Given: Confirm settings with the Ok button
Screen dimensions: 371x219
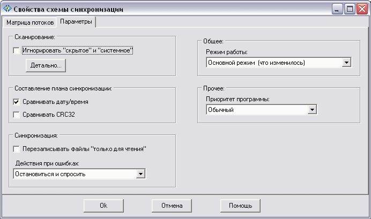Looking at the screenshot, I should (104, 205).
